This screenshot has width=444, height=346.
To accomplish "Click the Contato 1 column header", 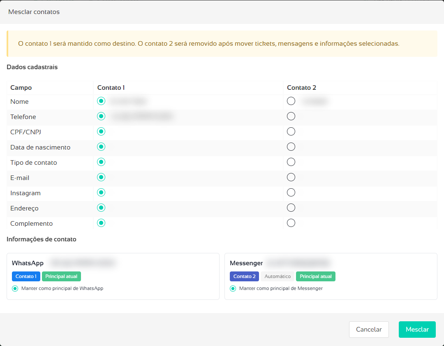I will coord(111,88).
